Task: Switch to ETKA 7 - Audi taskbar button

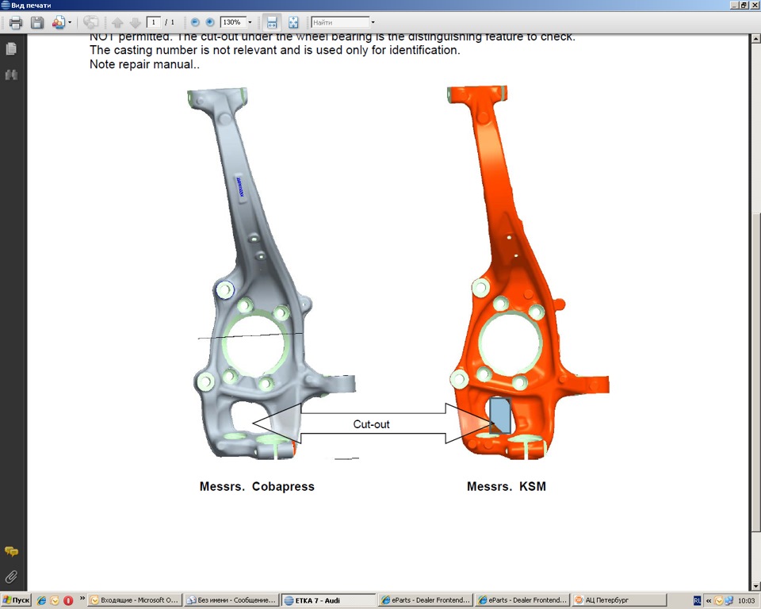Action: [328, 600]
